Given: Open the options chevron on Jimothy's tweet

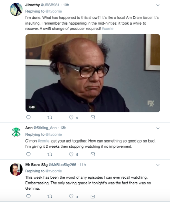Looking at the screenshot, I should tap(158, 5).
